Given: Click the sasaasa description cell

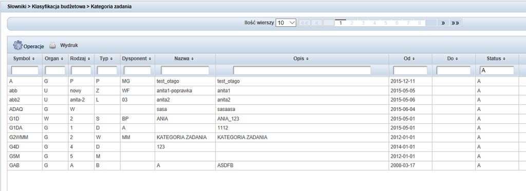Looking at the screenshot, I should click(302, 109).
